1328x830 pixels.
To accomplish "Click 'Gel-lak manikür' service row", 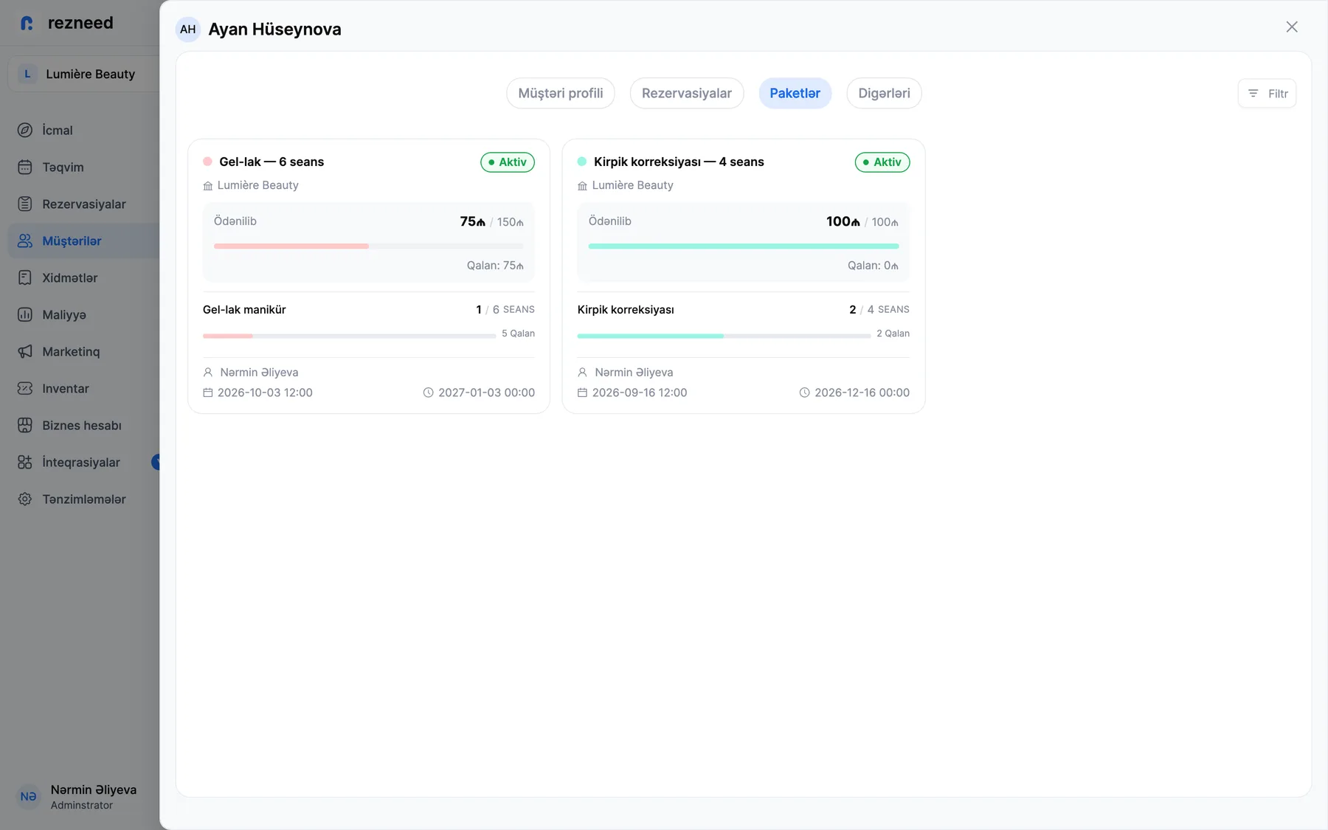I will 369,310.
